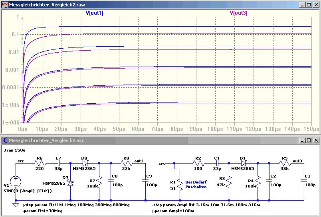The height and width of the screenshot is (217, 321).
Task: Select the C7 33p capacitor symbol
Action: point(58,163)
